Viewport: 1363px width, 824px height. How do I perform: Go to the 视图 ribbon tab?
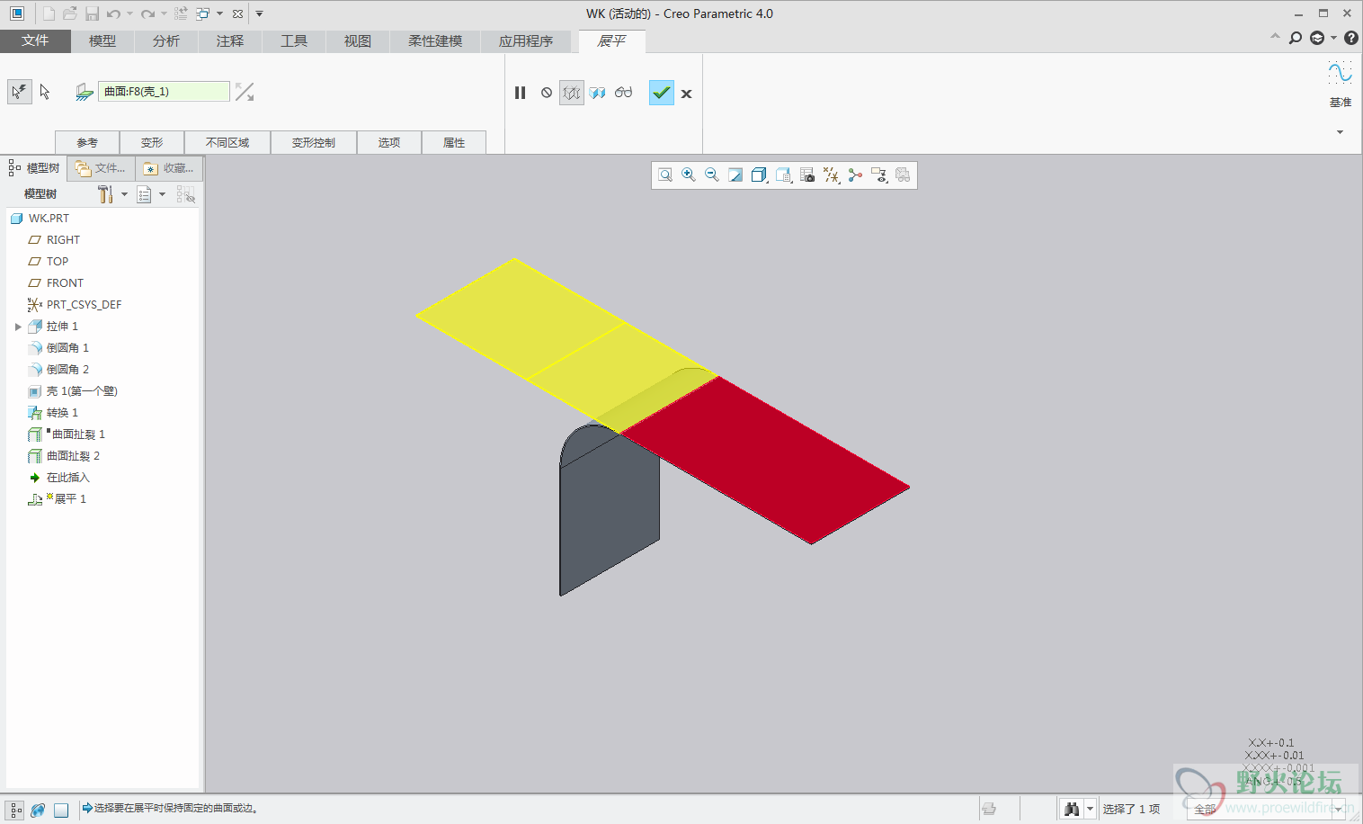point(358,40)
